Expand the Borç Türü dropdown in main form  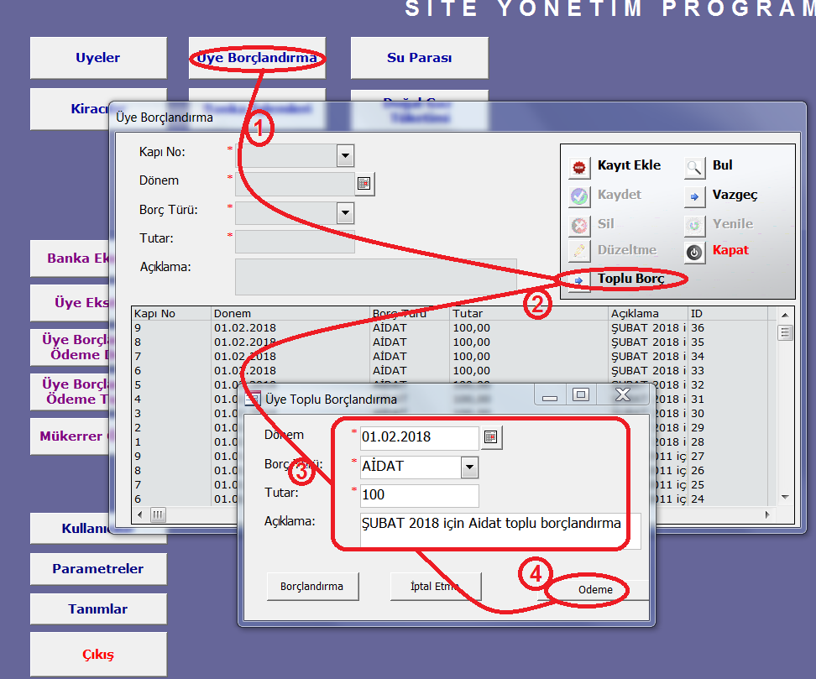coord(345,213)
